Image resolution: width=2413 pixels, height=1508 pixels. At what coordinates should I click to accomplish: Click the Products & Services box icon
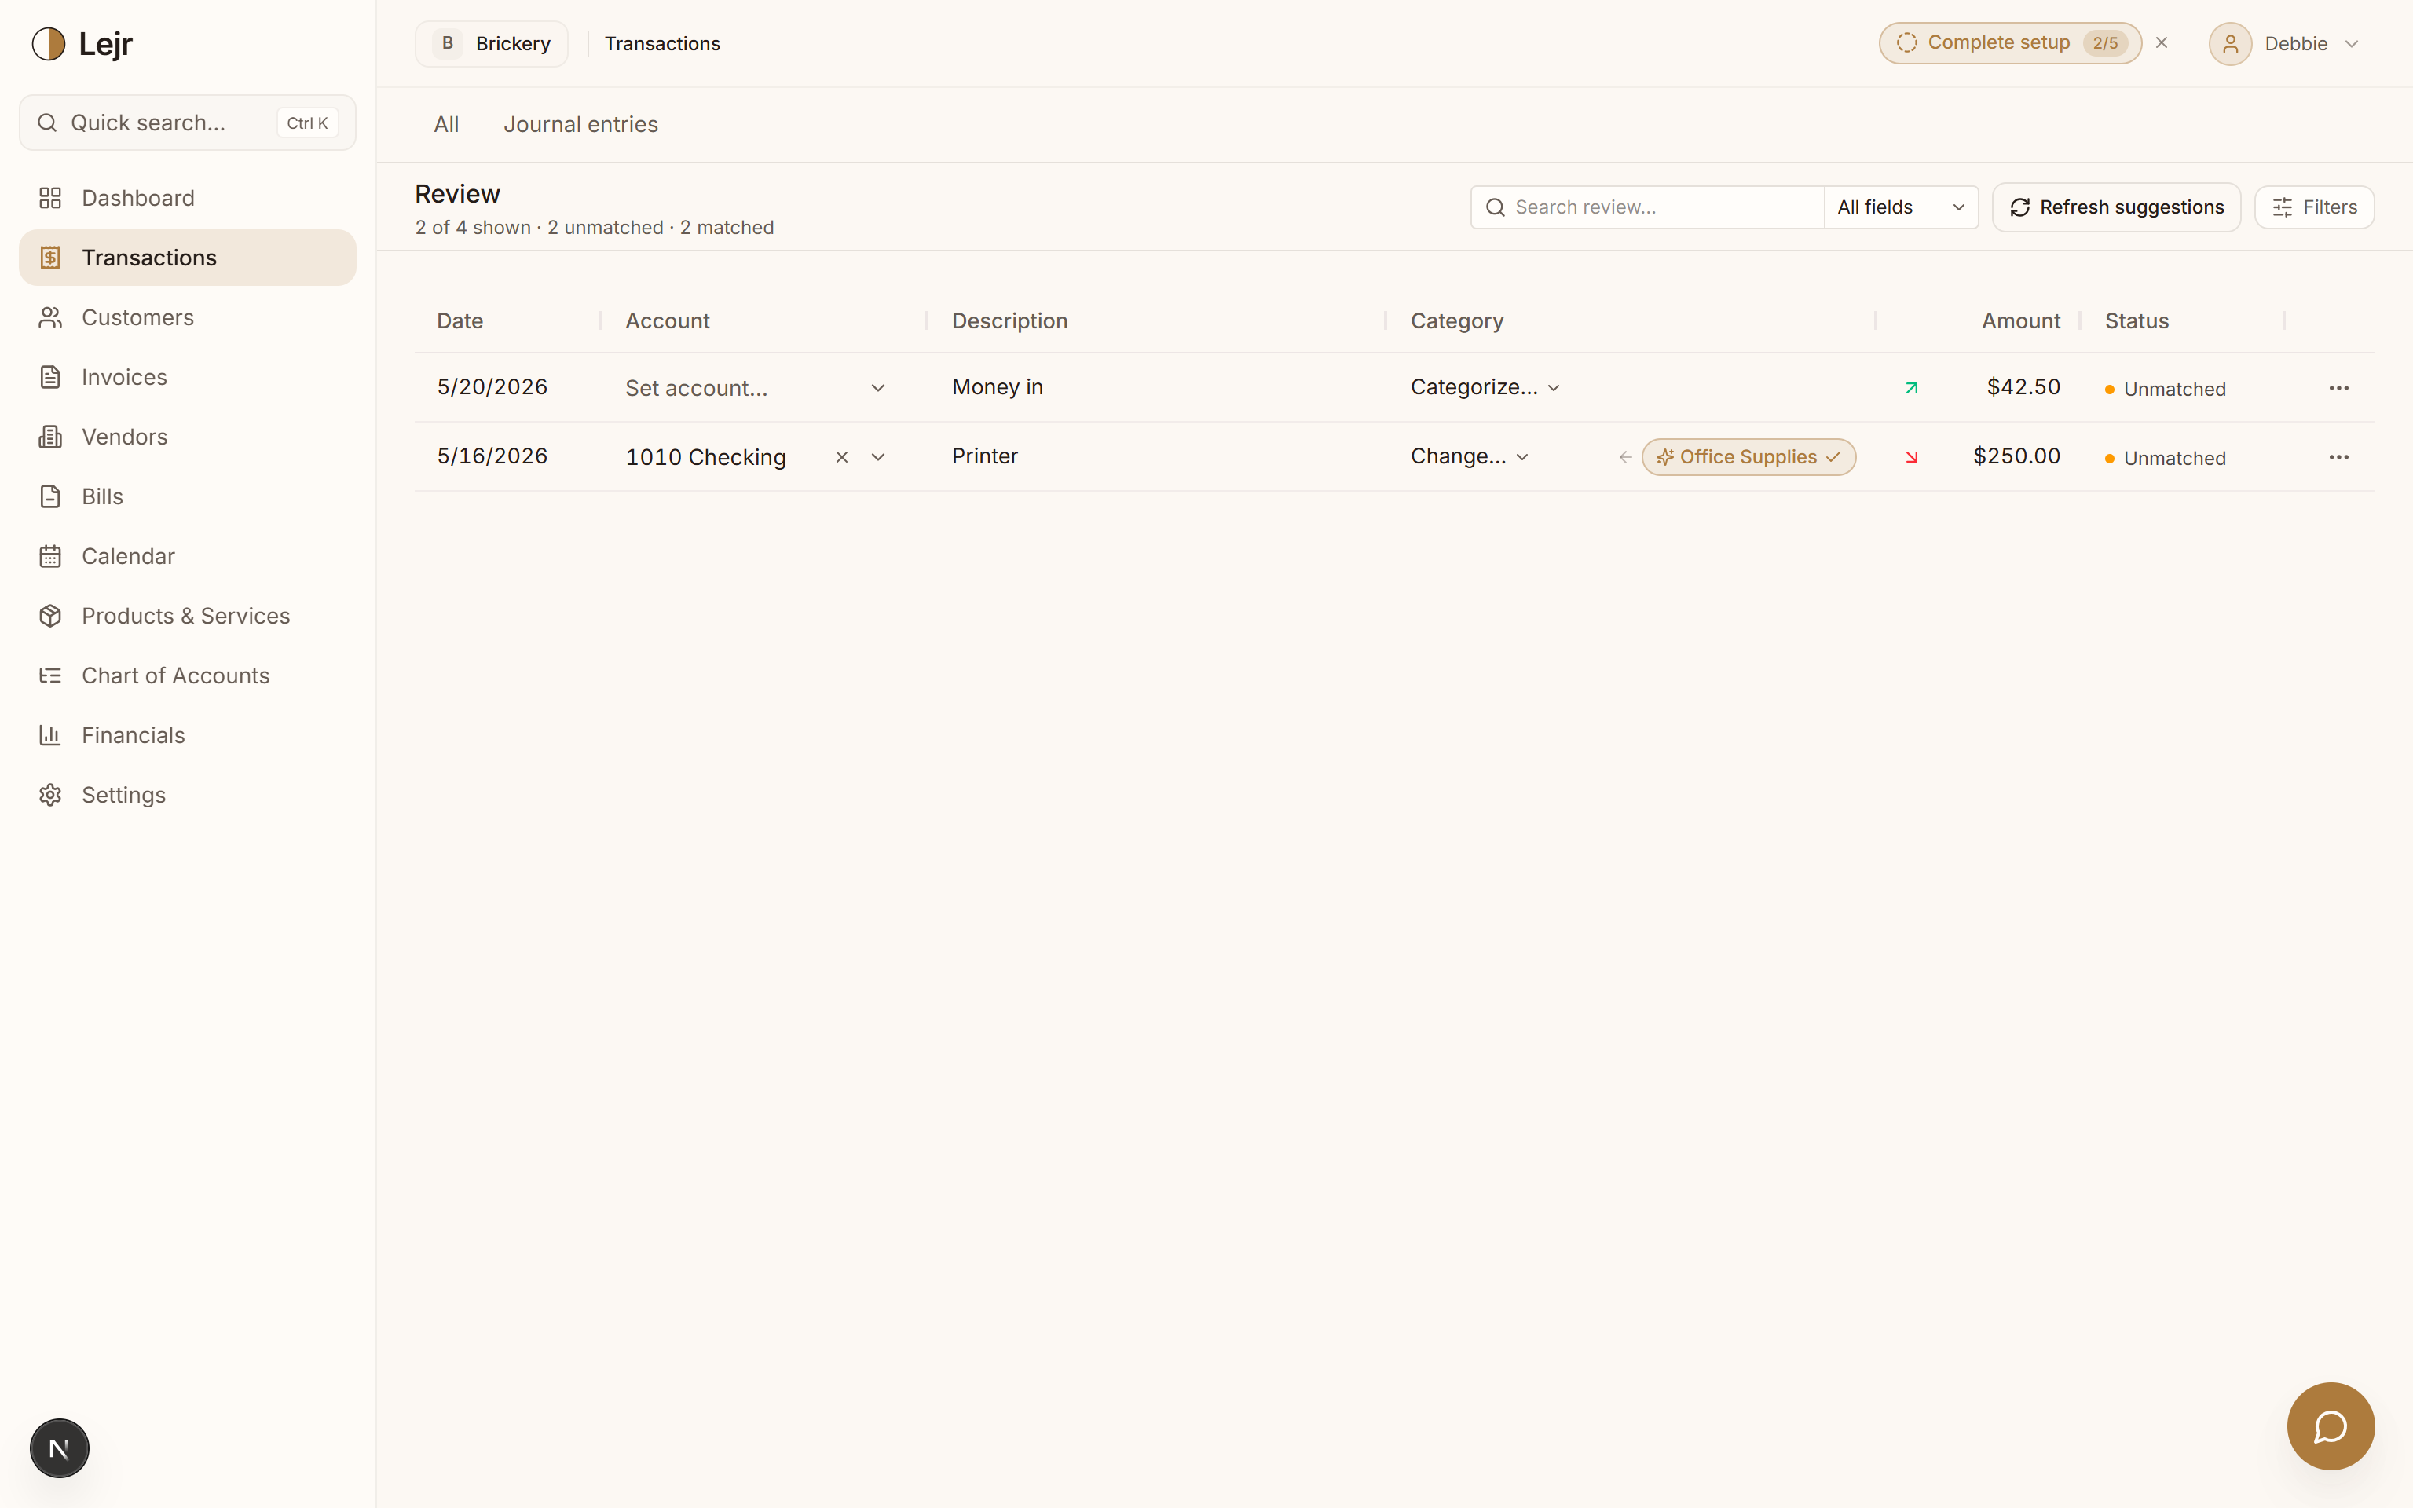click(x=49, y=617)
